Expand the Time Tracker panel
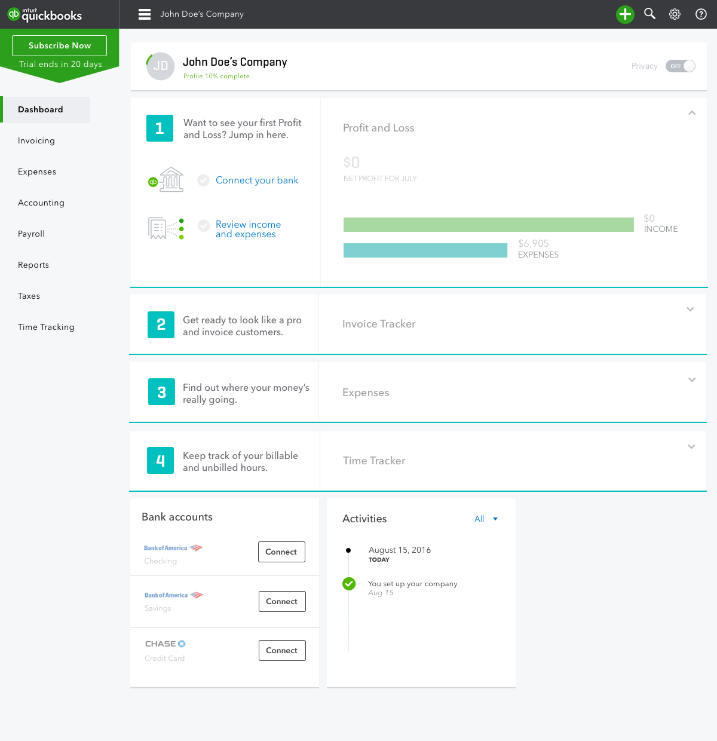 [691, 446]
